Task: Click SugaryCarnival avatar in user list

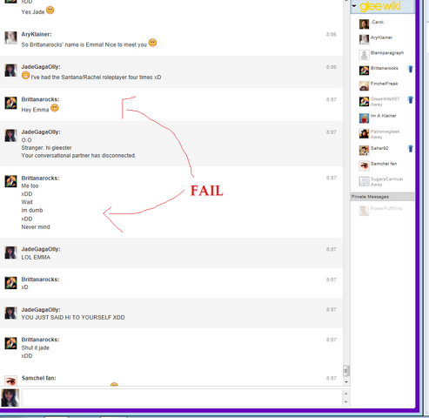Action: [364, 181]
